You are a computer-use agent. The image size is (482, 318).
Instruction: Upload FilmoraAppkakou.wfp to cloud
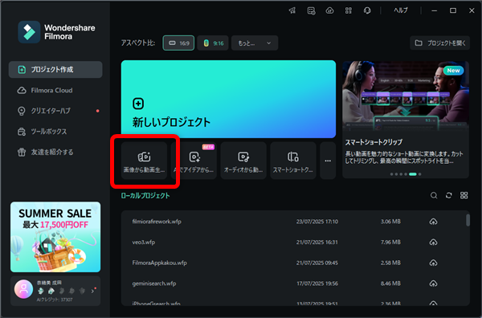(433, 263)
